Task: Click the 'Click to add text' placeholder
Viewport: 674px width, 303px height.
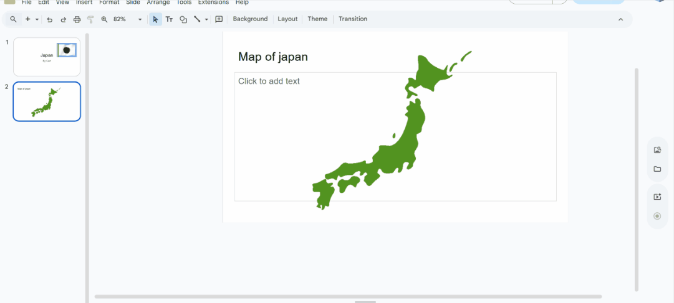Action: 269,81
